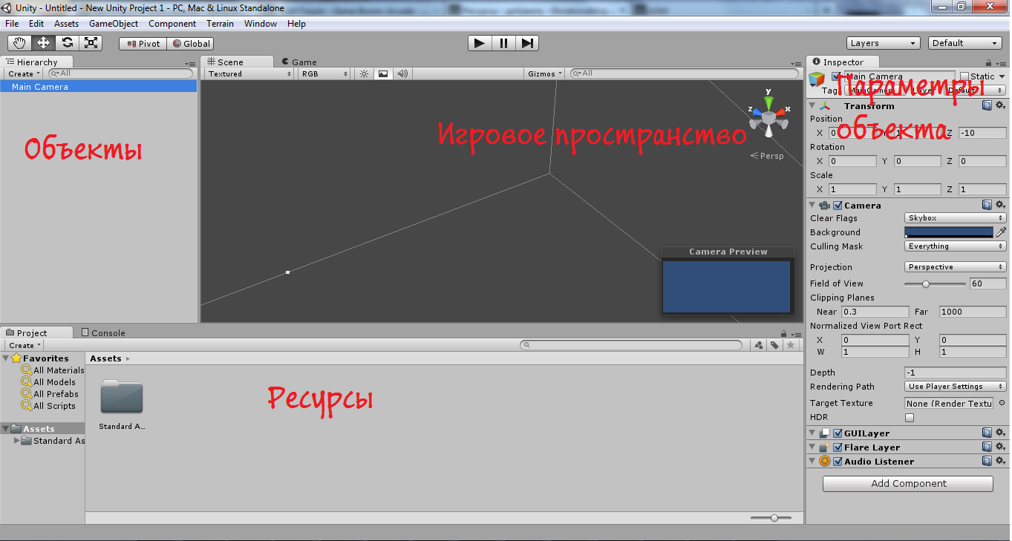Select Main Camera in the Hierarchy
This screenshot has width=1012, height=541.
click(x=99, y=87)
